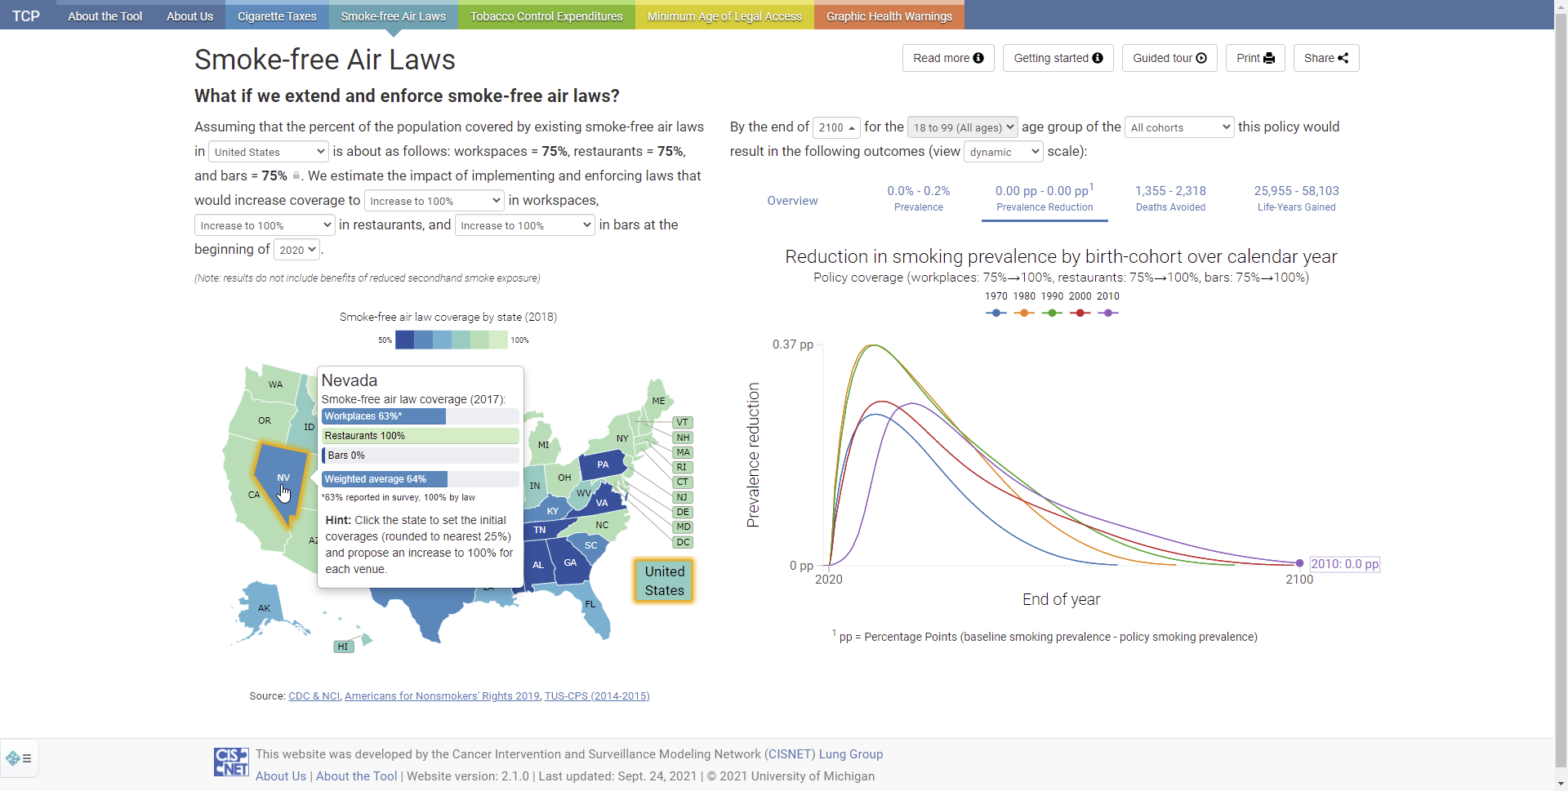The width and height of the screenshot is (1568, 791).
Task: Open the dynamic scale dropdown
Action: [x=1003, y=152]
